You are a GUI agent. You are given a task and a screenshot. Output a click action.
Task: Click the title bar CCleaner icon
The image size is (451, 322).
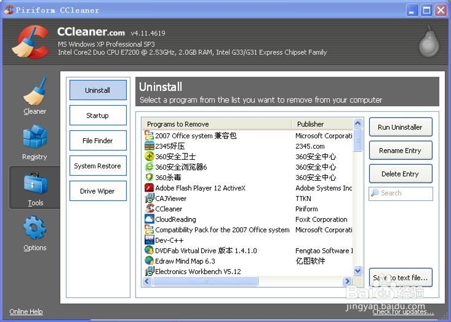point(9,10)
